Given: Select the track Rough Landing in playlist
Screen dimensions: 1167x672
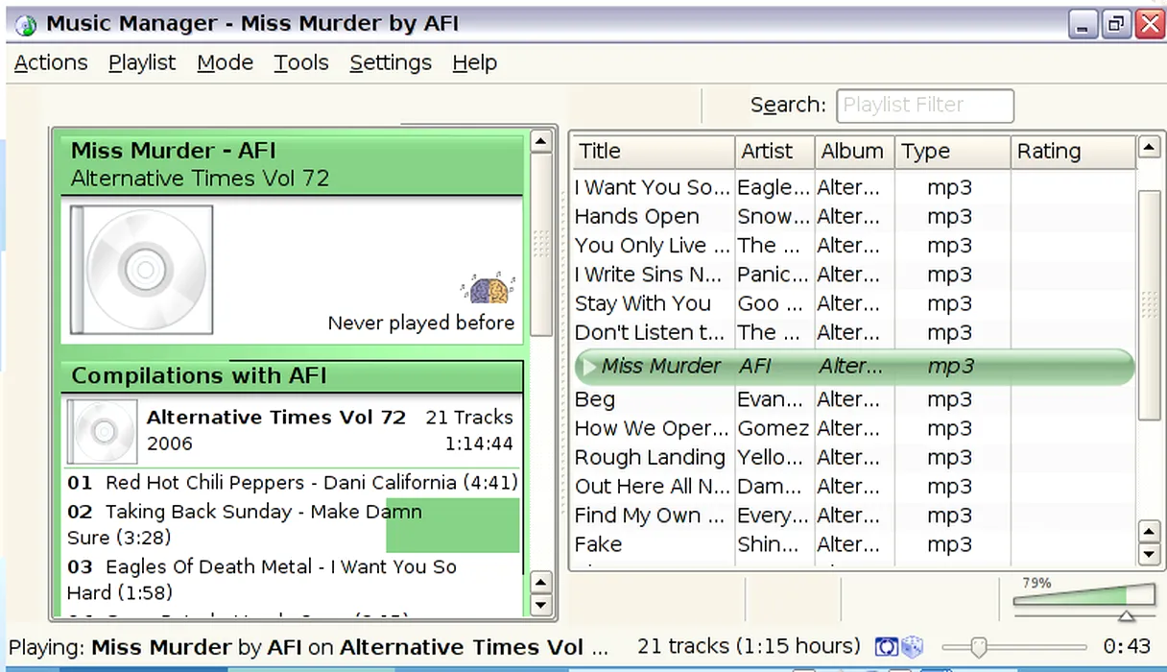Looking at the screenshot, I should [650, 458].
